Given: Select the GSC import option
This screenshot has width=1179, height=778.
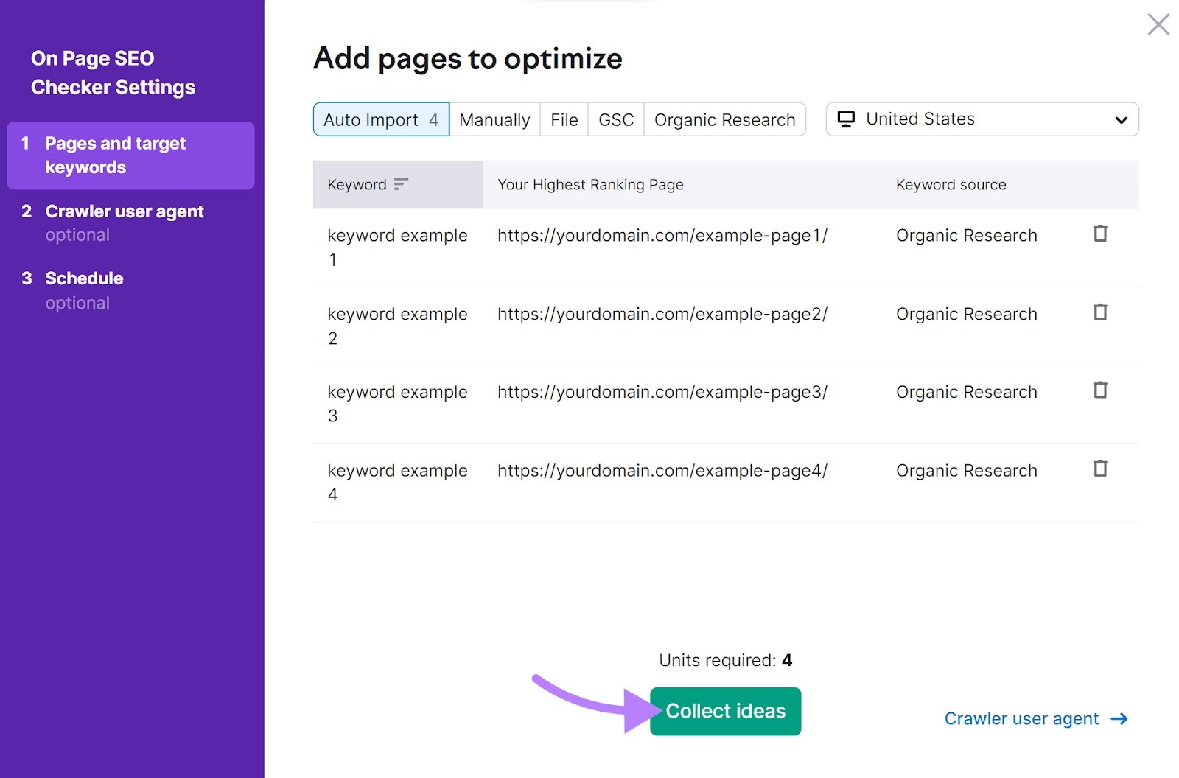Looking at the screenshot, I should click(615, 119).
